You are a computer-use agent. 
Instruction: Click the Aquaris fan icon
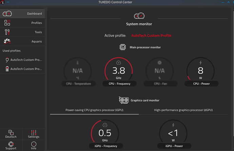[x=7, y=41]
